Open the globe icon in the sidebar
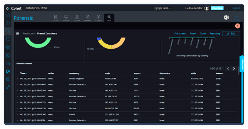The height and width of the screenshot is (129, 248). (x=8, y=71)
